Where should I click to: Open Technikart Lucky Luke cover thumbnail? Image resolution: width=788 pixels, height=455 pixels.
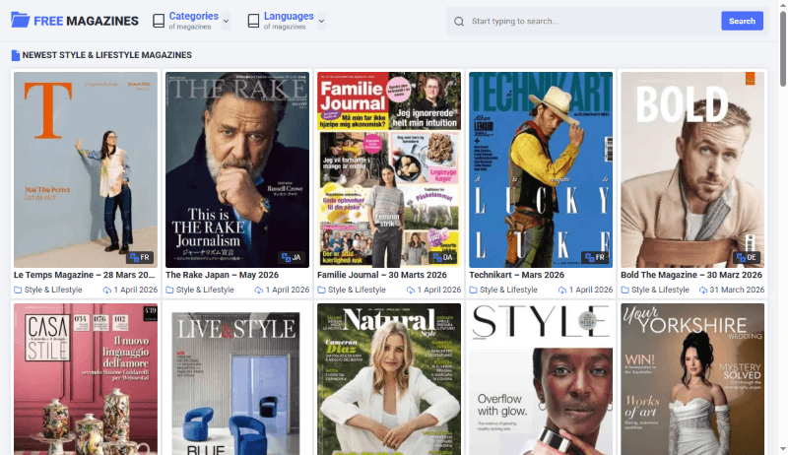click(x=541, y=169)
